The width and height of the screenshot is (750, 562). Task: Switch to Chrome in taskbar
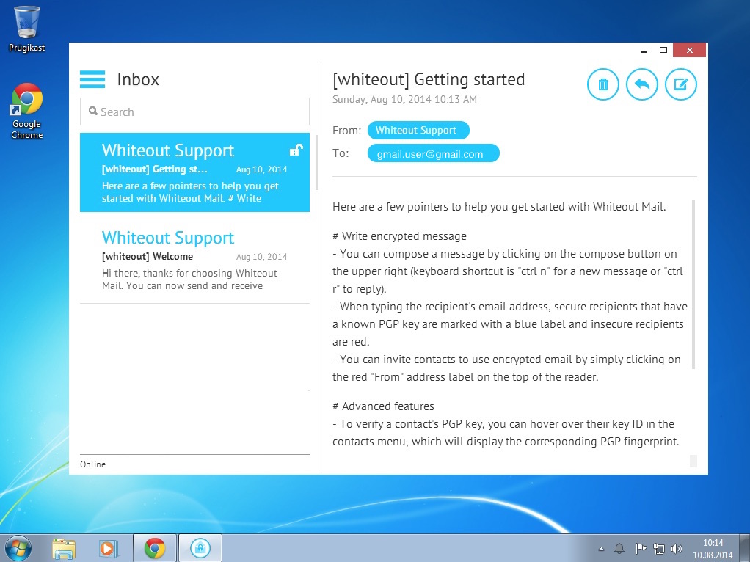coord(155,548)
